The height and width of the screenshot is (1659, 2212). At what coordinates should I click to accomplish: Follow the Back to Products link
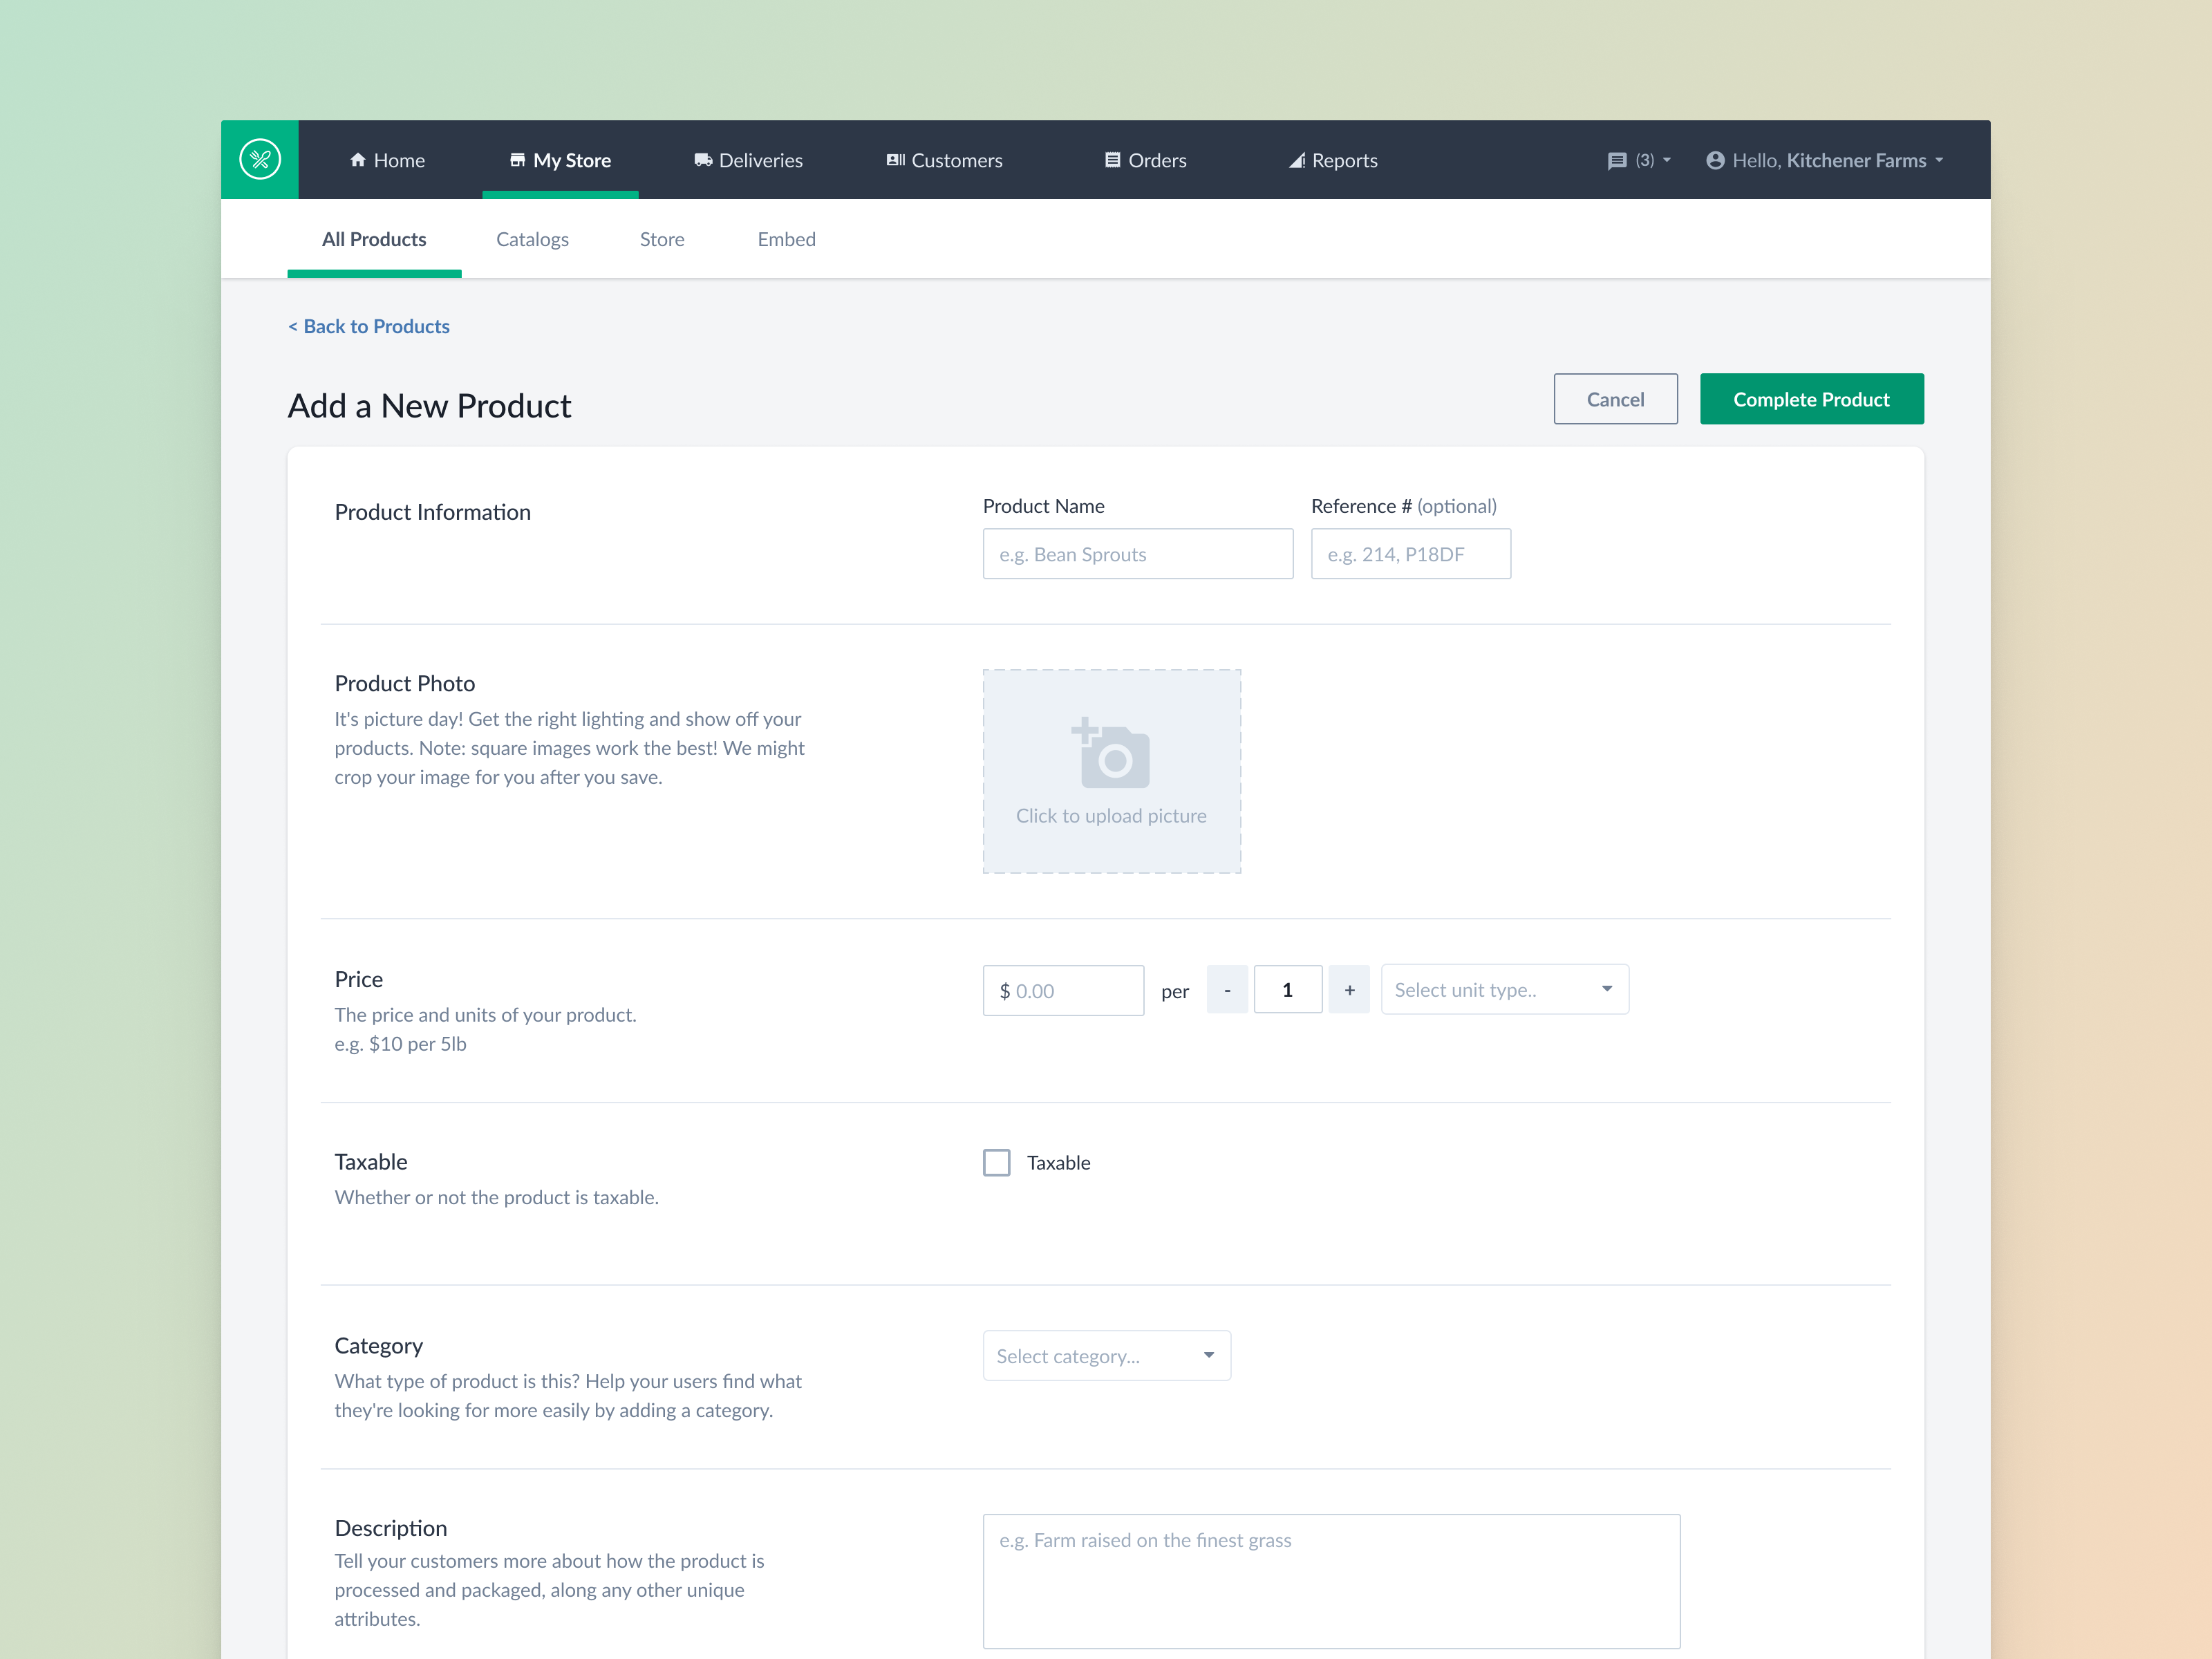(369, 326)
